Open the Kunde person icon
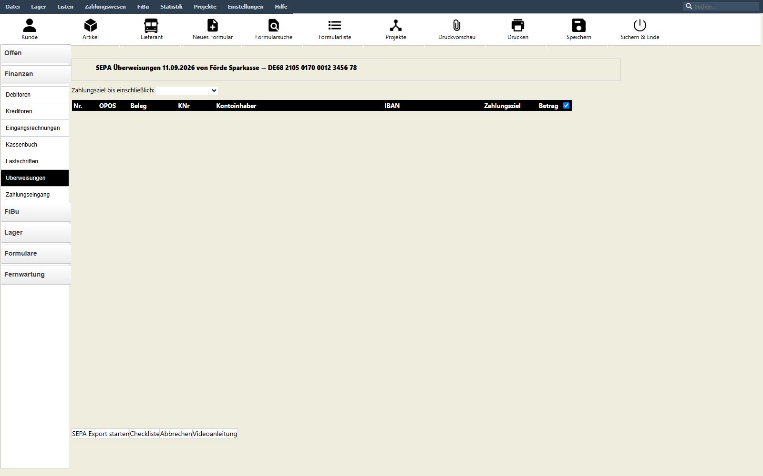Viewport: 763px width, 476px height. coord(30,25)
